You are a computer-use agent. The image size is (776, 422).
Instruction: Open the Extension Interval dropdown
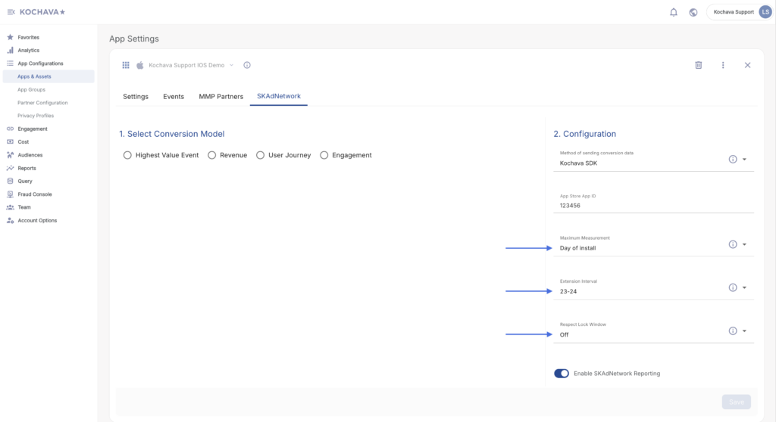[x=744, y=287]
